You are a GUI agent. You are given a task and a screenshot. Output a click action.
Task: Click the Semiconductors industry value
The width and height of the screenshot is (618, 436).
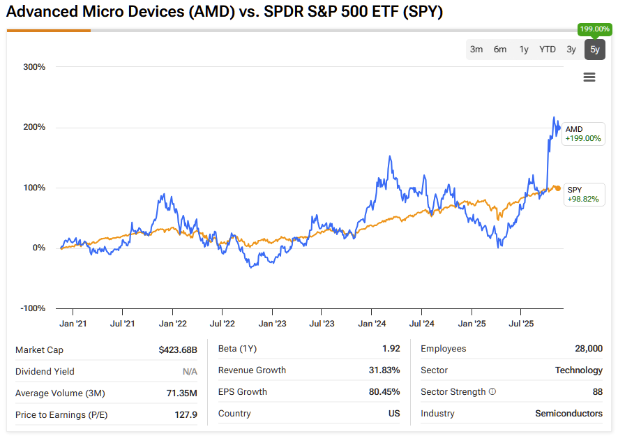568,414
